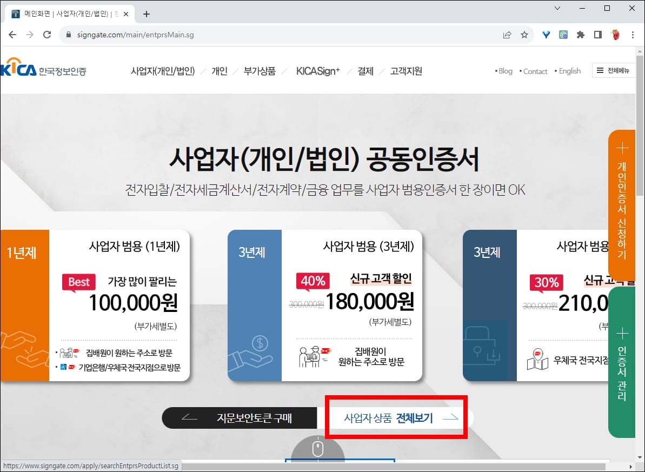This screenshot has width=645, height=472.
Task: Click the padlock icon in address bar
Action: pos(68,34)
